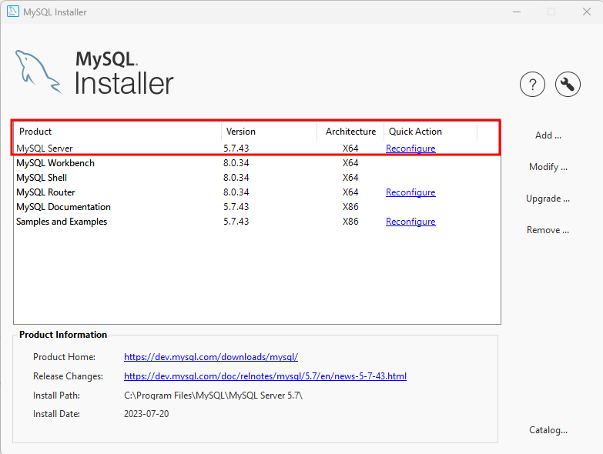Open the help question mark icon
The height and width of the screenshot is (454, 603).
point(532,84)
